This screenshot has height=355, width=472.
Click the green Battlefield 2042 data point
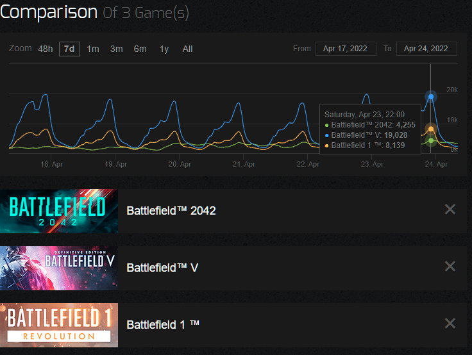tap(431, 140)
